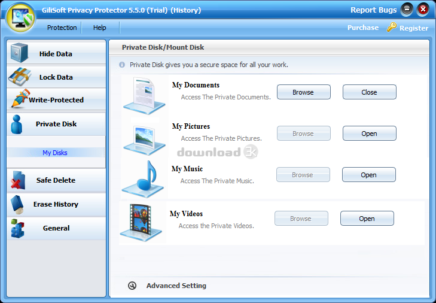Image resolution: width=436 pixels, height=303 pixels.
Task: Click the Purchase link
Action: tap(363, 28)
